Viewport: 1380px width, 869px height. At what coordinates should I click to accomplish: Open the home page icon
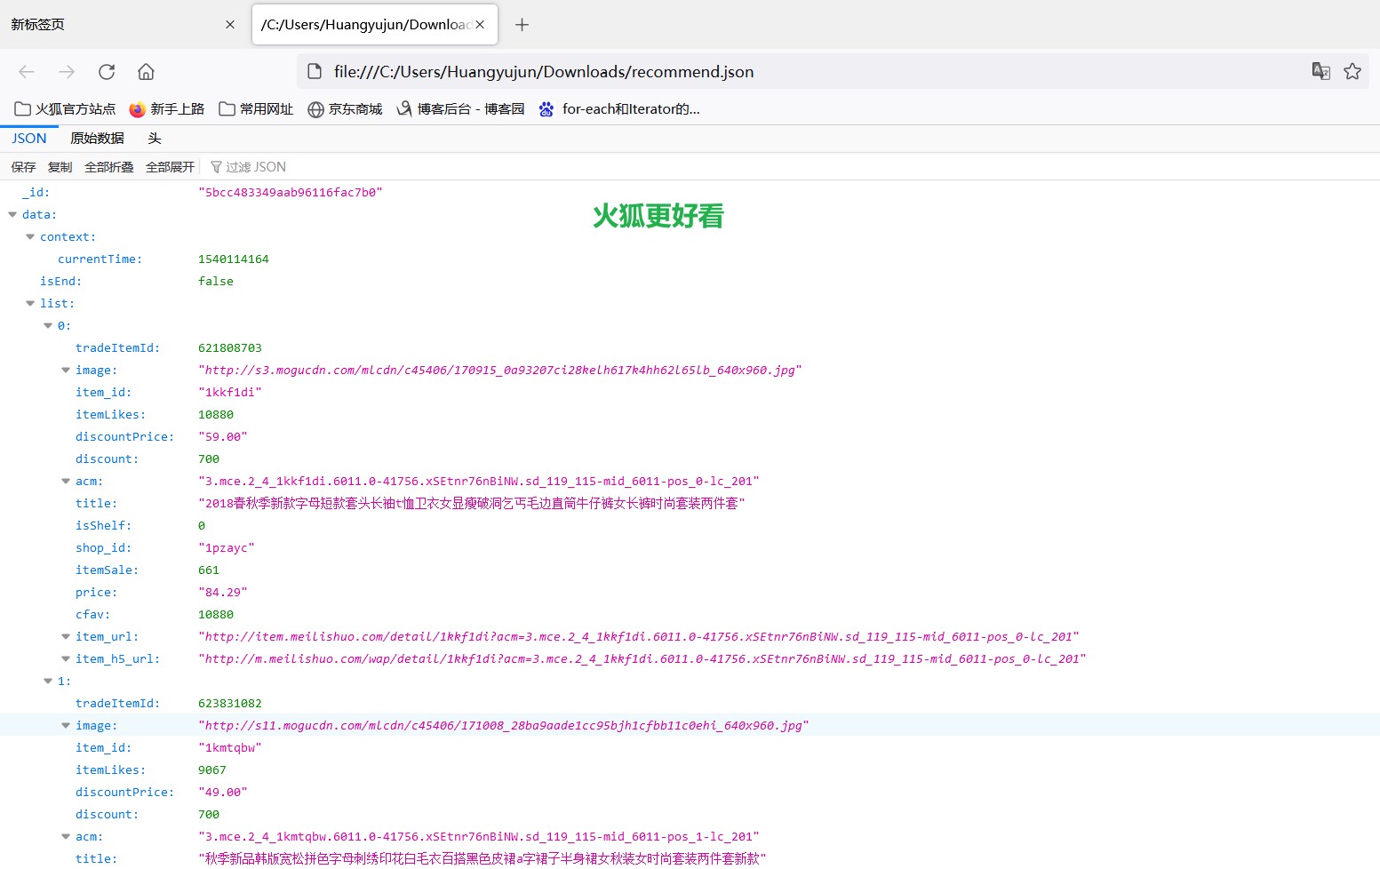145,72
